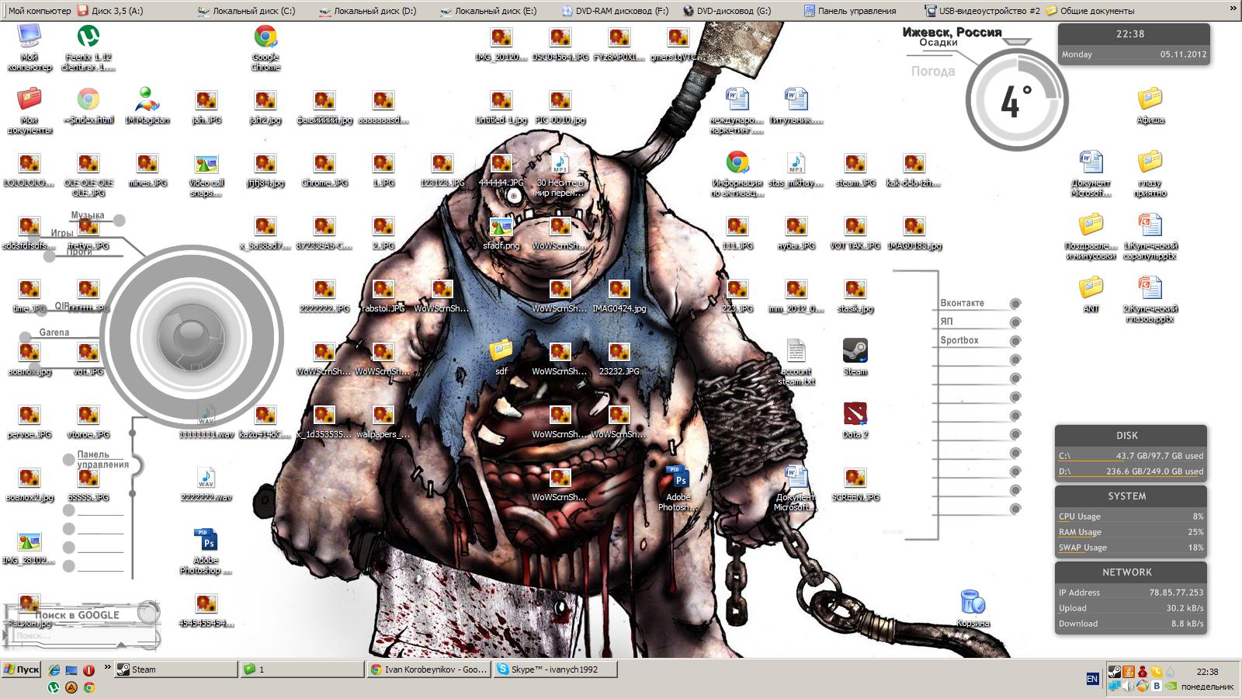This screenshot has height=699, width=1242.
Task: Open the Garena launcher link
Action: (x=54, y=332)
